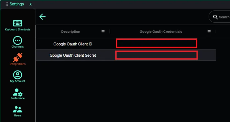Select the Integrations plug icon
This screenshot has height=122, width=230.
(18, 57)
